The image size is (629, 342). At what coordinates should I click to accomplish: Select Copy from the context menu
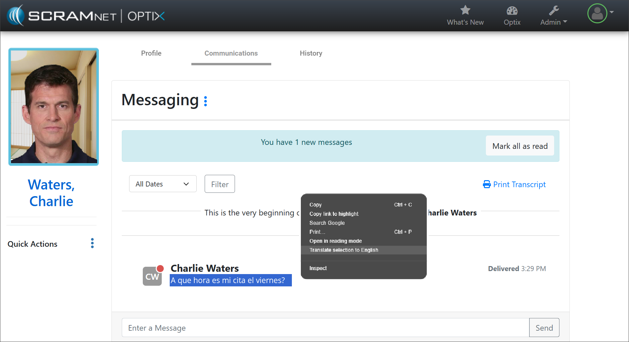point(315,205)
